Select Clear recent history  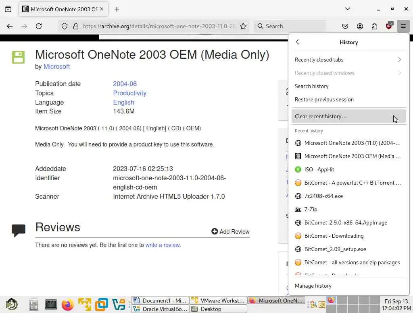[x=349, y=116]
